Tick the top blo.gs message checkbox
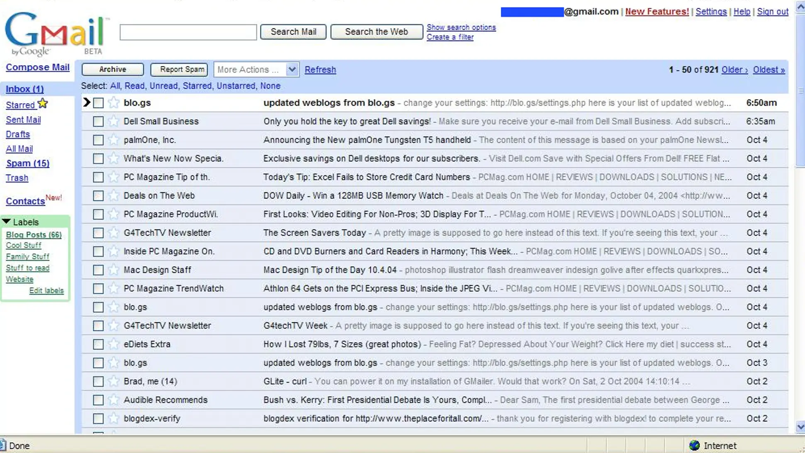The width and height of the screenshot is (805, 453). tap(98, 103)
